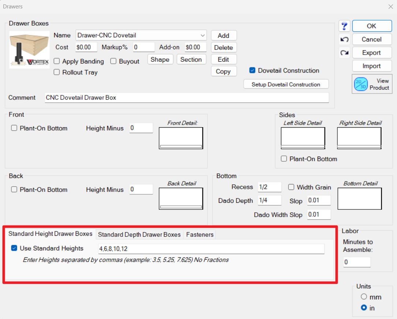This screenshot has height=319, width=397.
Task: Open the Fasteners tab
Action: pos(200,235)
